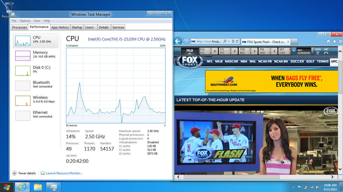Show hidden tray icons arrow
The height and width of the screenshot is (192, 343).
[293, 187]
